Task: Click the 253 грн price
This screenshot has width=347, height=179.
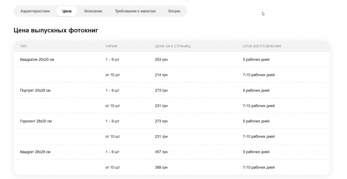Action: [x=161, y=59]
